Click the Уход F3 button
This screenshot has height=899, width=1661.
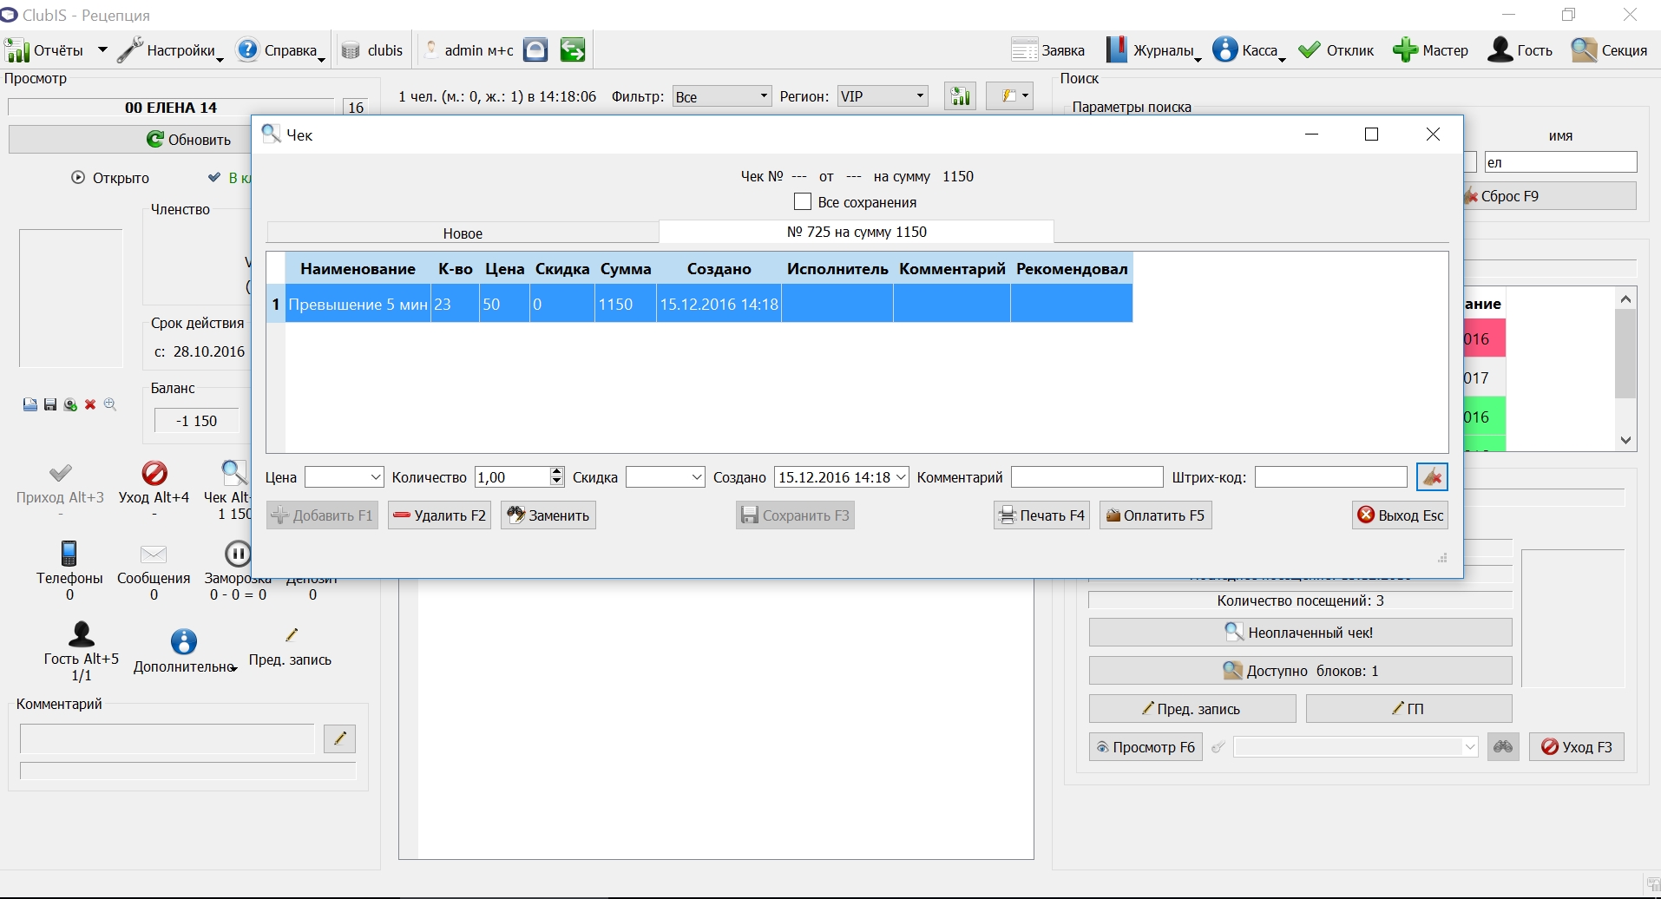[x=1577, y=747]
